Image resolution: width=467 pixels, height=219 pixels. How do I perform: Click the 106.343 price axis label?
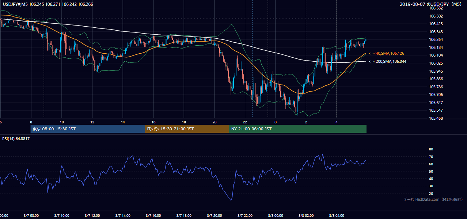436,32
